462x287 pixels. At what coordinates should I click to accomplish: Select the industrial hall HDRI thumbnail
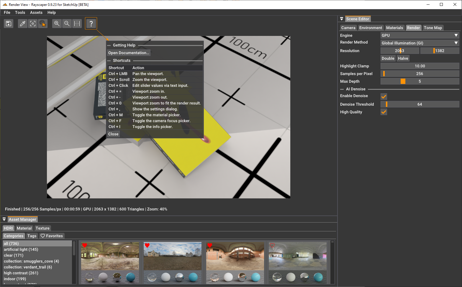coord(298,263)
